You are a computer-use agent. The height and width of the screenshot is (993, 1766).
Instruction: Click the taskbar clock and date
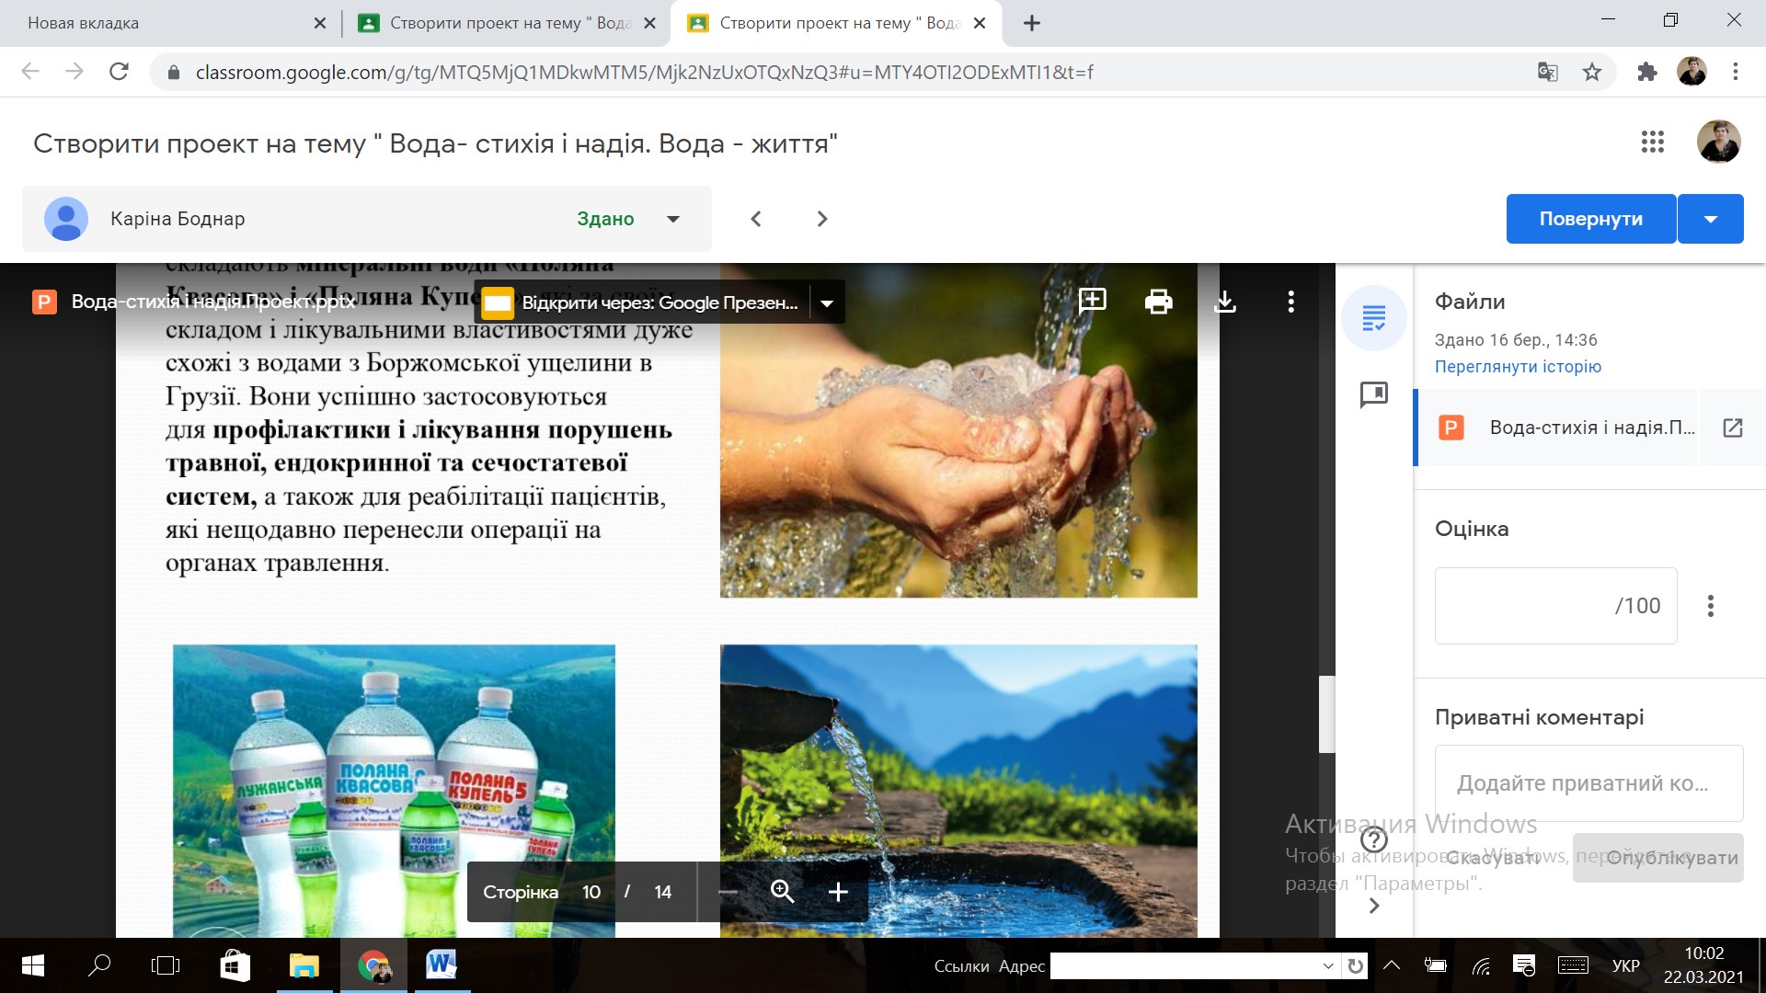coord(1703,965)
